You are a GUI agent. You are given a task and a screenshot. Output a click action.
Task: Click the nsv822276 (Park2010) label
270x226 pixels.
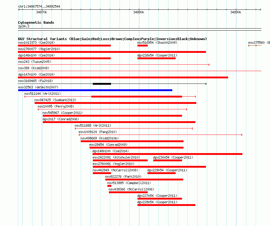click(123, 176)
